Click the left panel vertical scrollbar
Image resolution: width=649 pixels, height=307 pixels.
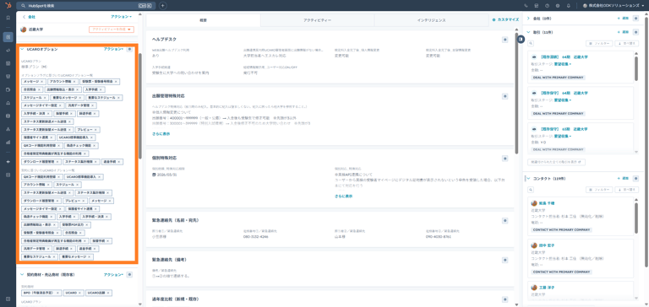coord(140,106)
